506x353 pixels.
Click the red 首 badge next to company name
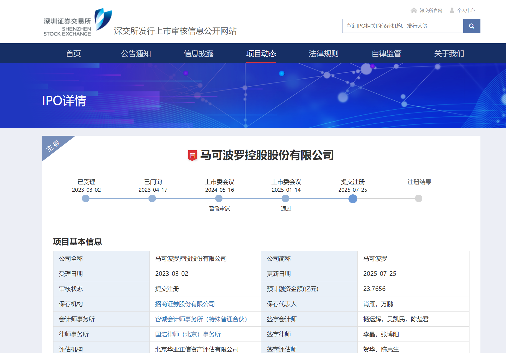click(x=192, y=155)
